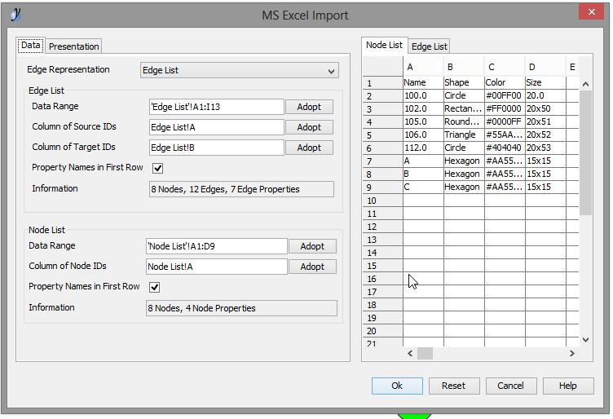Click the Column of Target IDs field
Image resolution: width=613 pixels, height=419 pixels.
216,148
